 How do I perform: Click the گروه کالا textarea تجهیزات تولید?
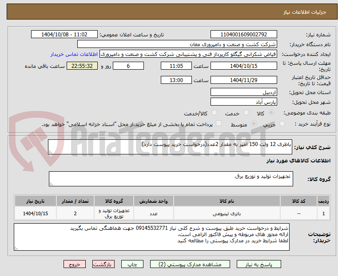[x=171, y=179]
